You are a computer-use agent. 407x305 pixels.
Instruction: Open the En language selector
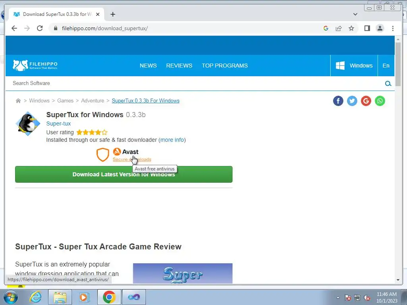coord(386,66)
